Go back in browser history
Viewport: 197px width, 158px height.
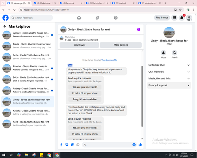click(x=4, y=9)
